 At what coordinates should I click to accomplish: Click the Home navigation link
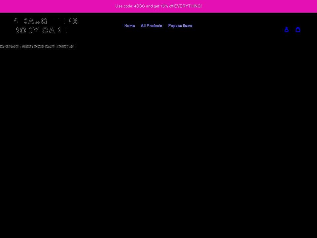click(129, 25)
